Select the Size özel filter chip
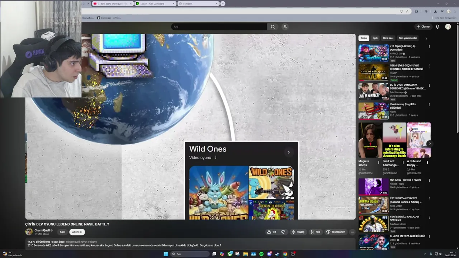459x258 pixels. (x=388, y=38)
